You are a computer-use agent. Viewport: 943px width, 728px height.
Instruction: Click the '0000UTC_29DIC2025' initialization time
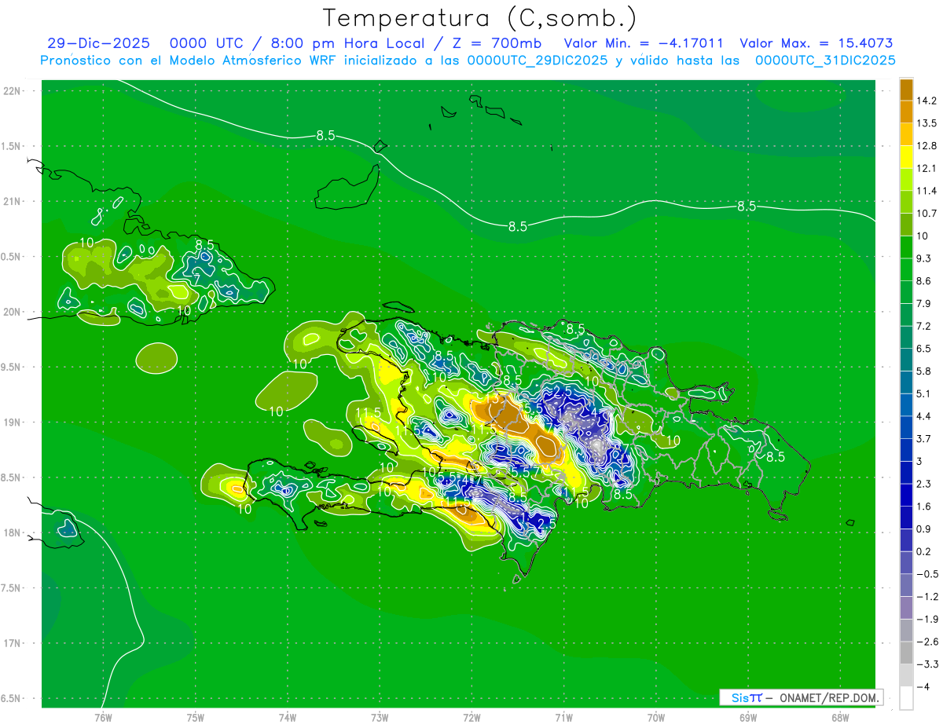coord(538,60)
